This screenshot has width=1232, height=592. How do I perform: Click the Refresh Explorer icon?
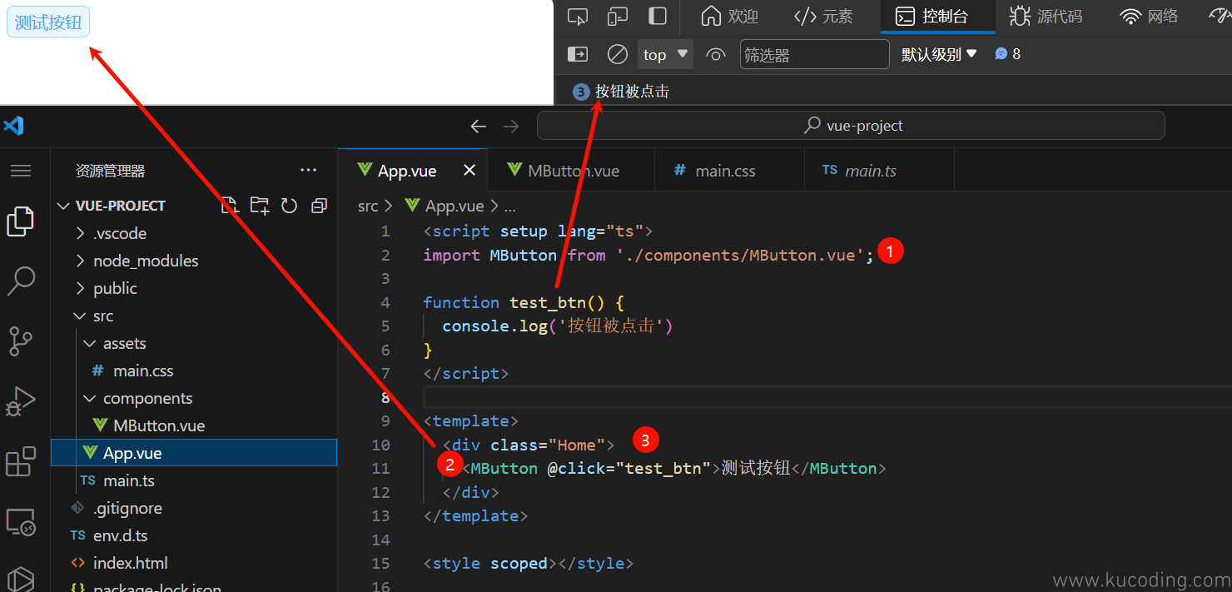coord(290,206)
